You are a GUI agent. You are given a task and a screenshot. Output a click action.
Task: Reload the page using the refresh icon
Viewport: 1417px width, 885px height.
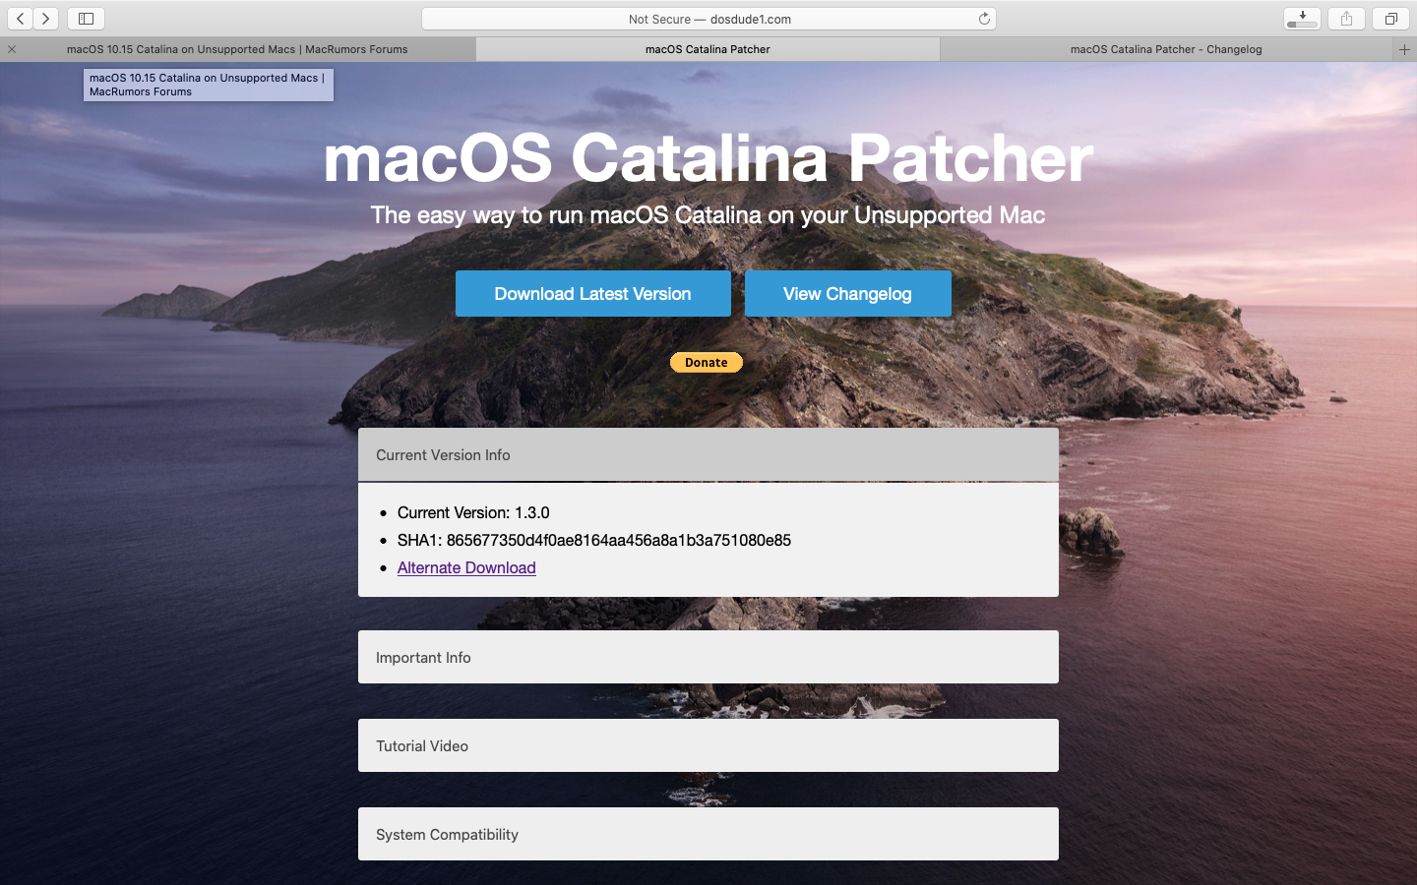point(984,19)
